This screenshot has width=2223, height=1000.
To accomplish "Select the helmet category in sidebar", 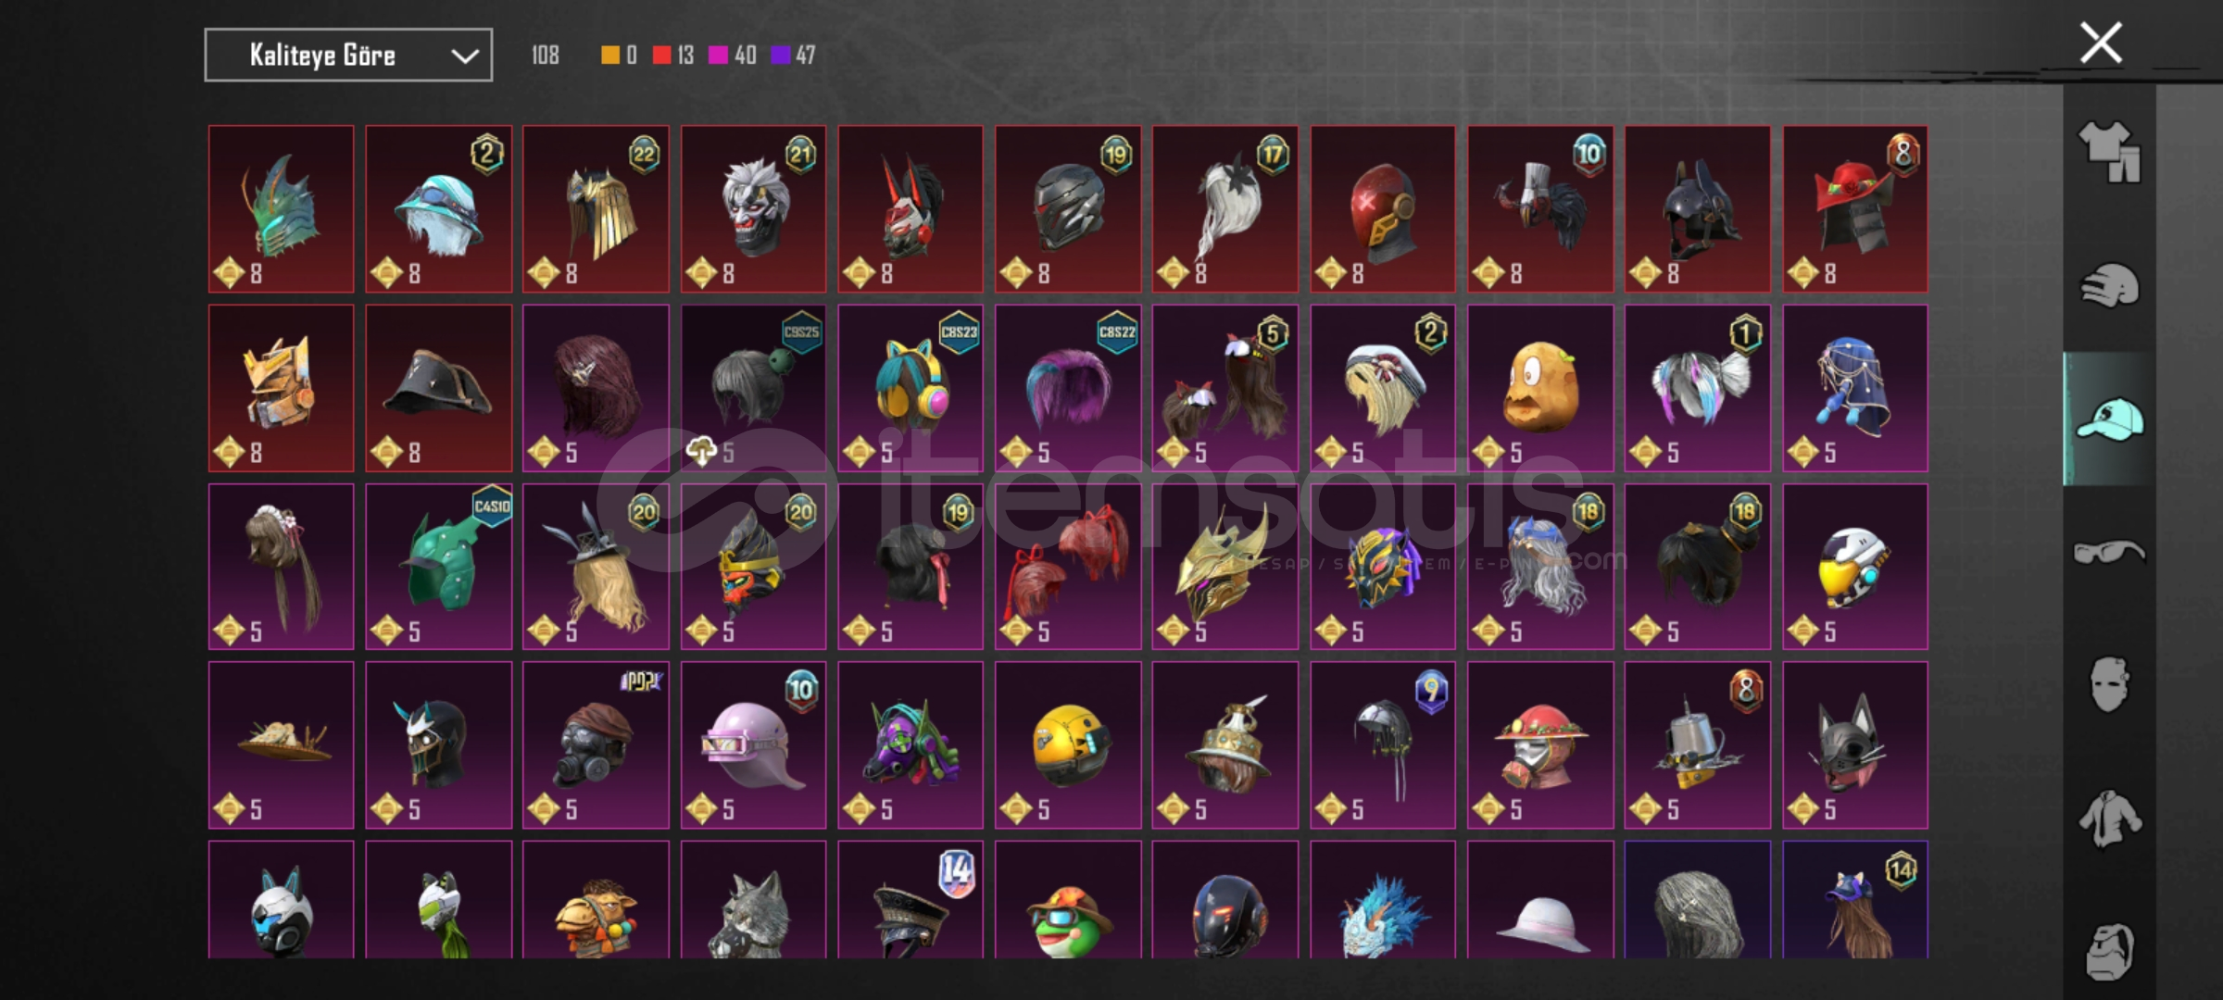I will (x=2109, y=284).
